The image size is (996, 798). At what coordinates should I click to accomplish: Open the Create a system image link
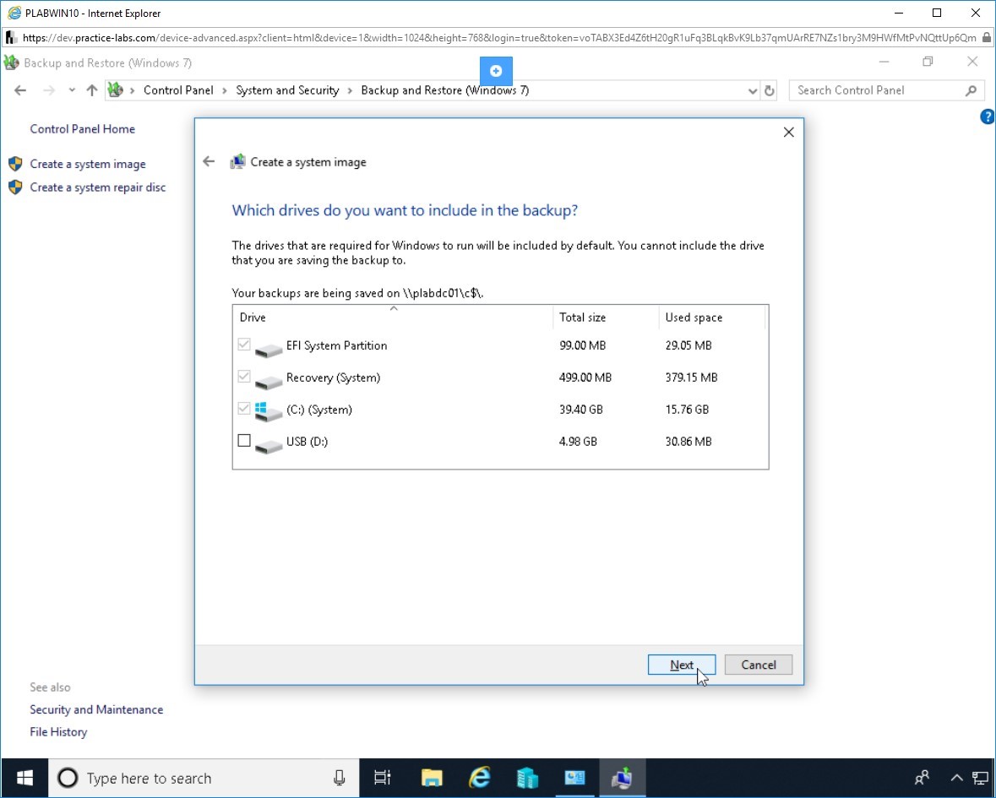pos(88,164)
